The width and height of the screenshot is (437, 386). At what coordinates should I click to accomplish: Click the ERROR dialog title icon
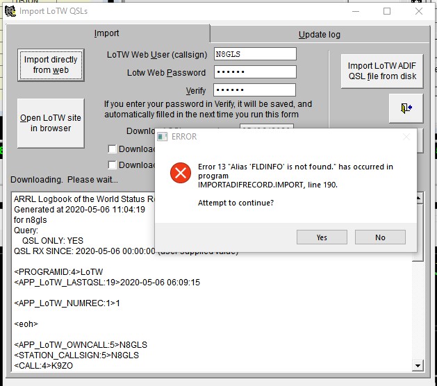click(162, 137)
